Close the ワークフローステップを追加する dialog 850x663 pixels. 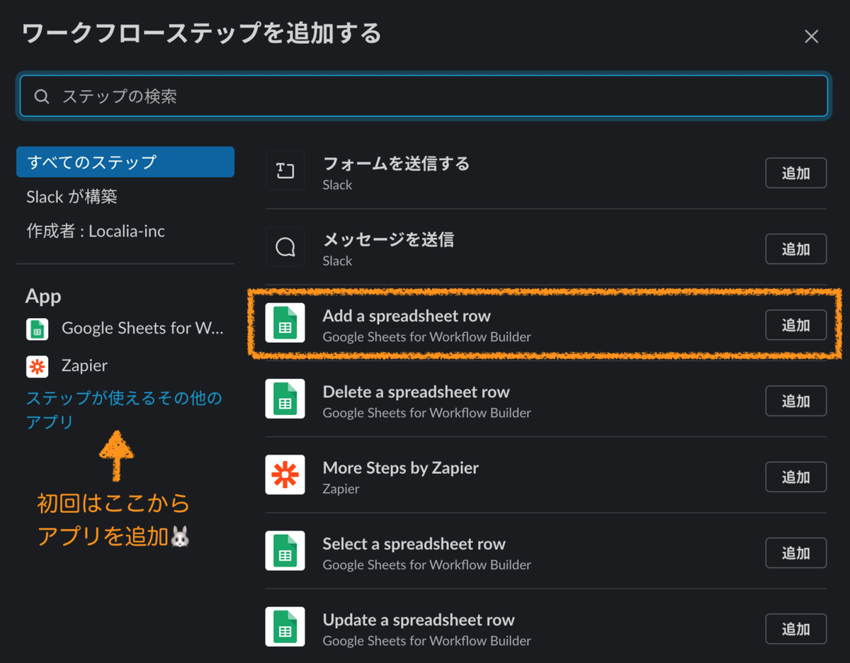[x=812, y=37]
